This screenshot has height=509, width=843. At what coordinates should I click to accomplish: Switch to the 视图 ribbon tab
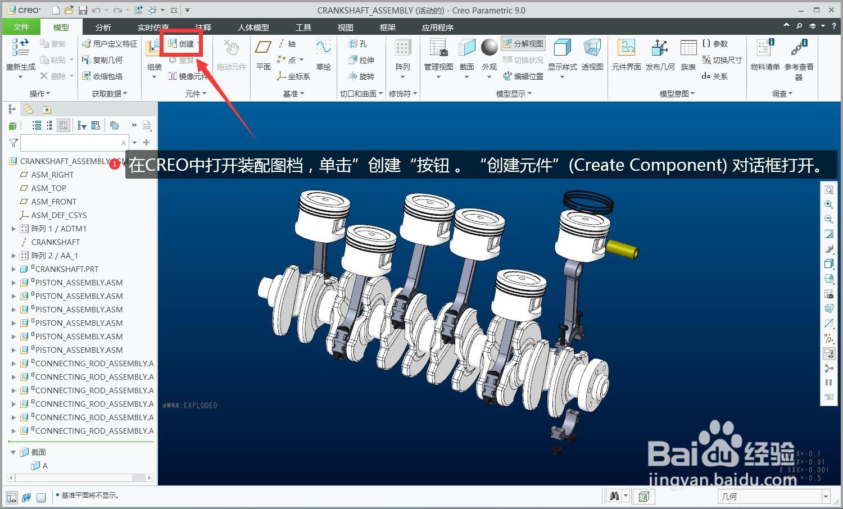(345, 27)
